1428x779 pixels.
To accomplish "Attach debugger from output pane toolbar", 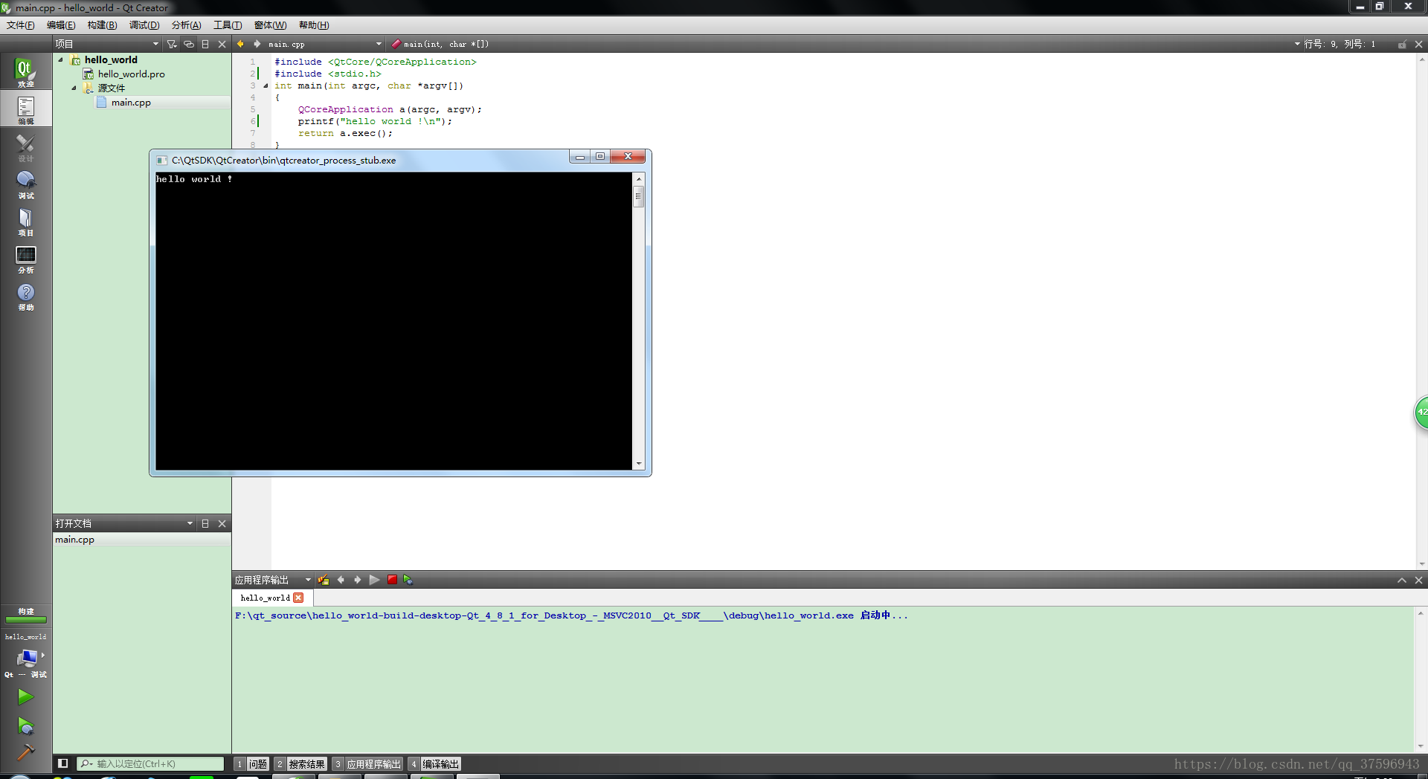I will point(408,580).
